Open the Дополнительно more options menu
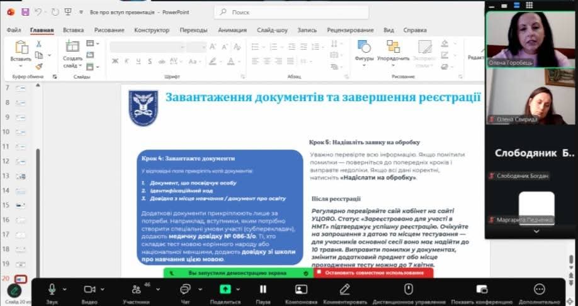The image size is (578, 306). tap(539, 289)
